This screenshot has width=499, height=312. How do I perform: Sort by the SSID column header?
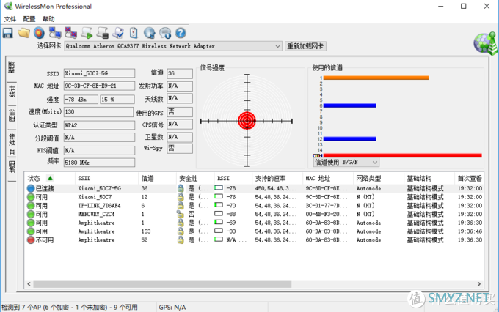pyautogui.click(x=106, y=178)
